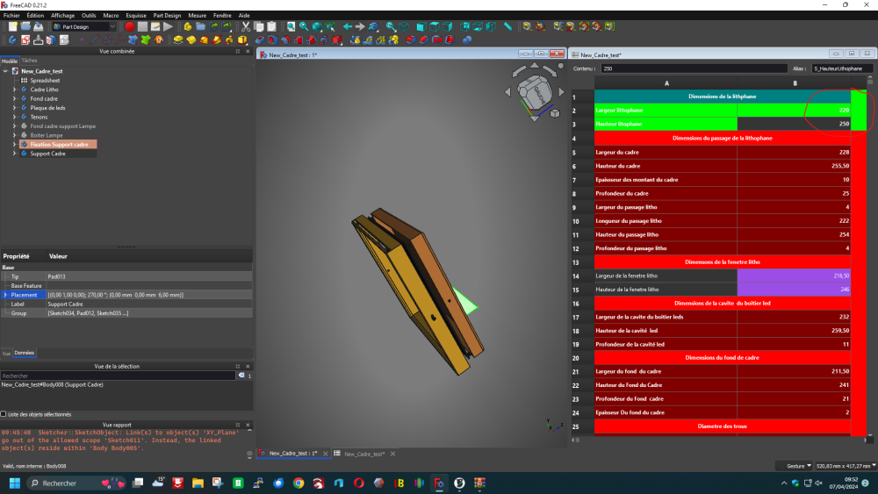Click the Contenu input field
This screenshot has width=878, height=494.
694,68
